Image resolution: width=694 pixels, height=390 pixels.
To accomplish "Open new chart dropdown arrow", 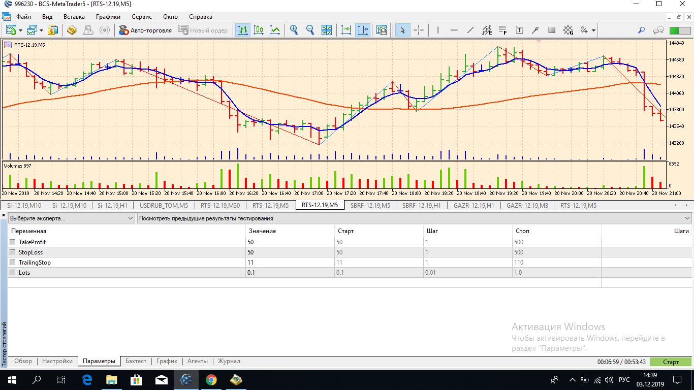I will click(21, 30).
